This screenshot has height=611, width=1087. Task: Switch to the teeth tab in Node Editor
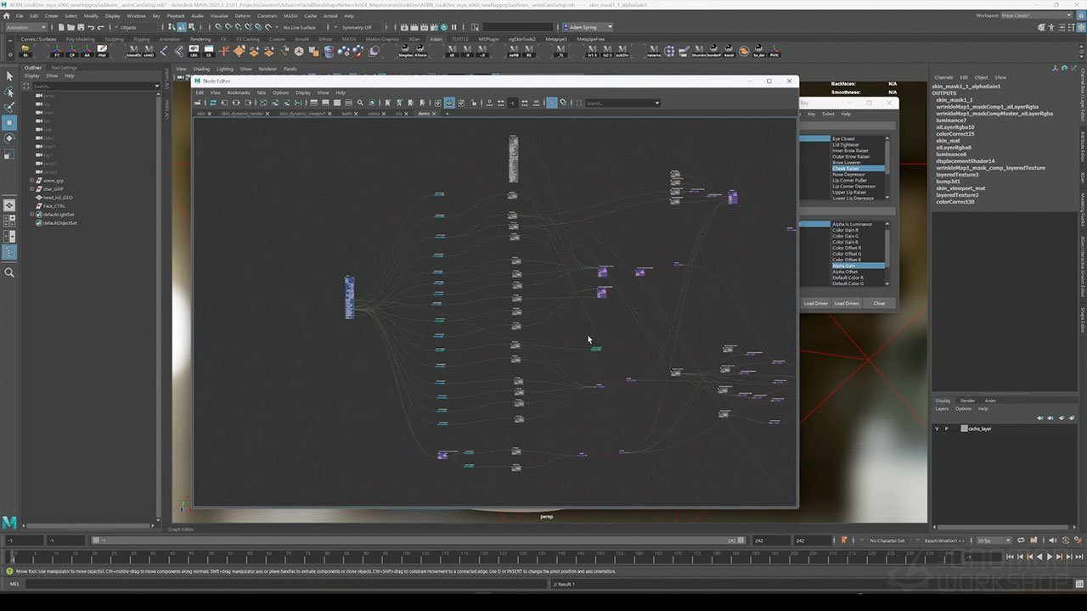(346, 114)
